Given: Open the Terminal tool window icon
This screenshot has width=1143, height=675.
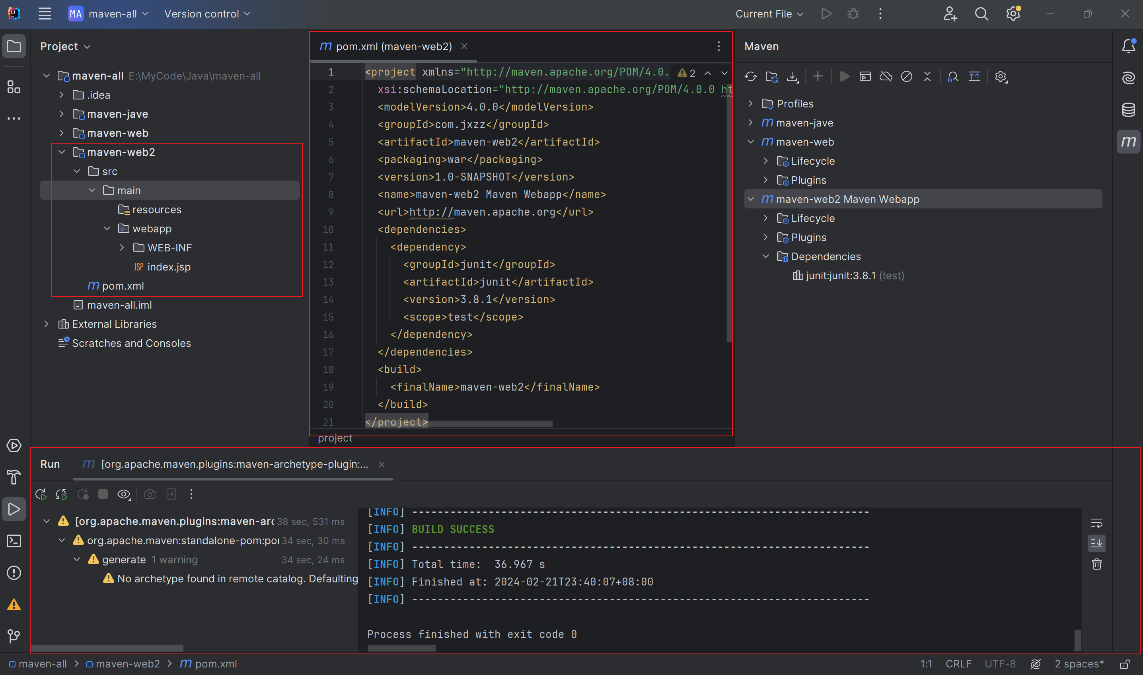Looking at the screenshot, I should click(14, 541).
